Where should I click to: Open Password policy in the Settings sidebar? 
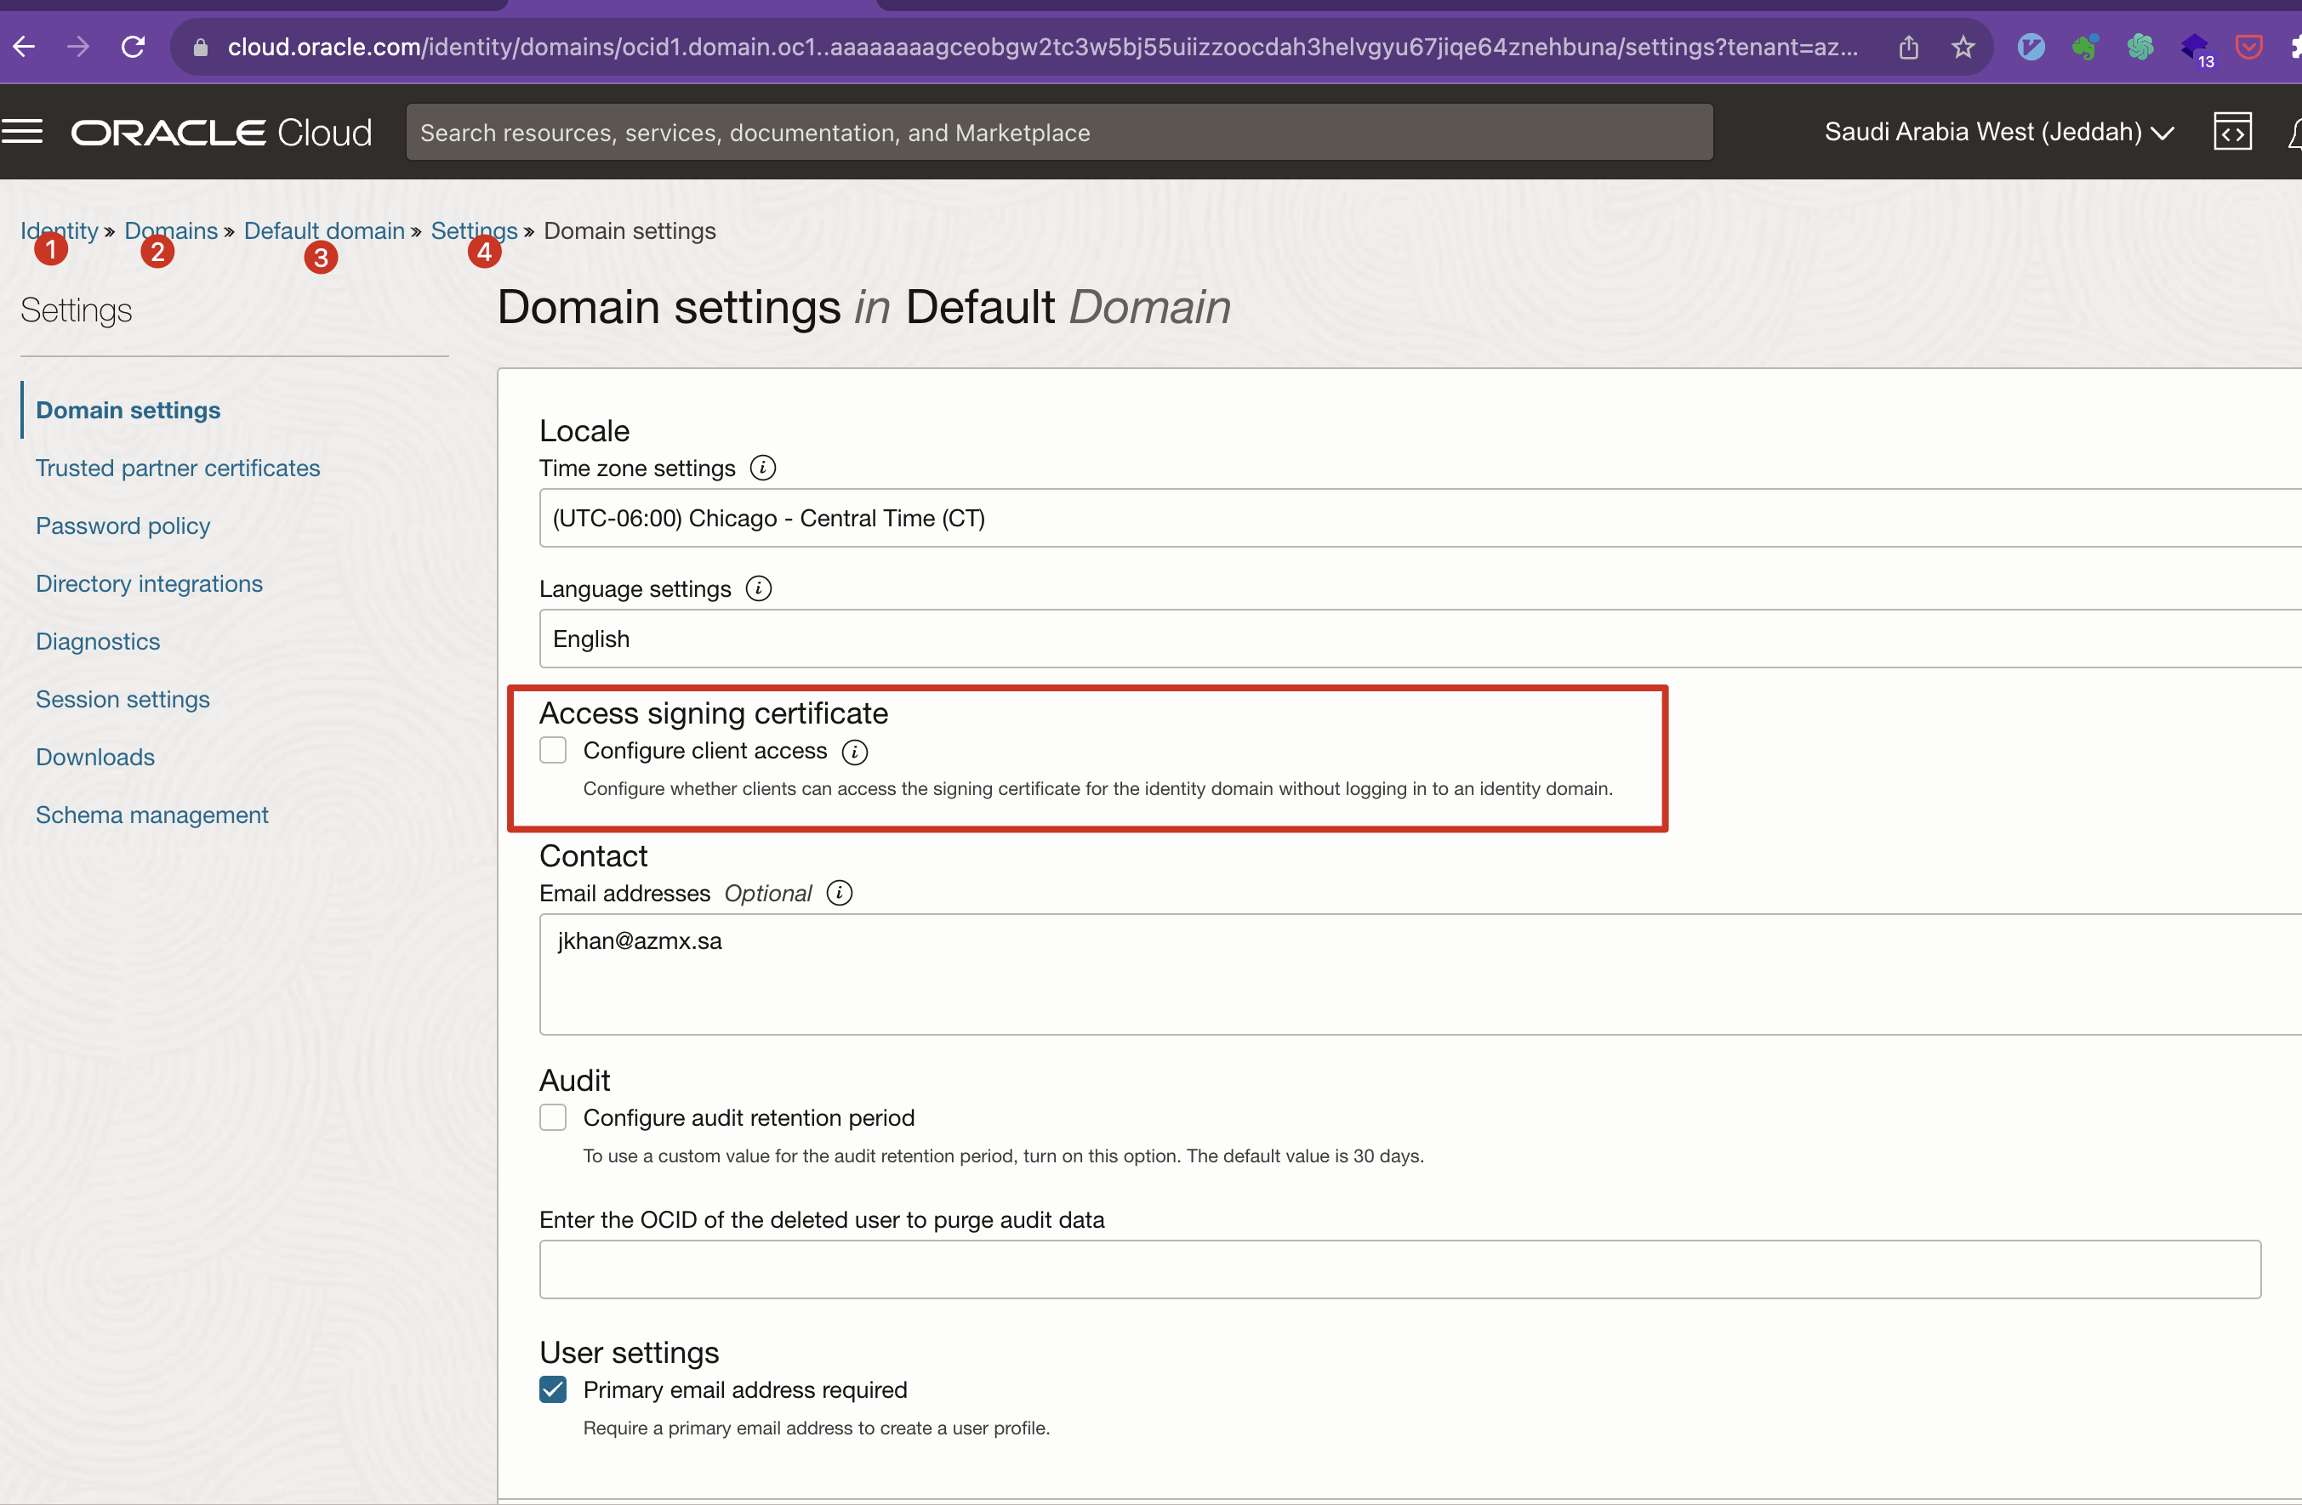[x=123, y=525]
